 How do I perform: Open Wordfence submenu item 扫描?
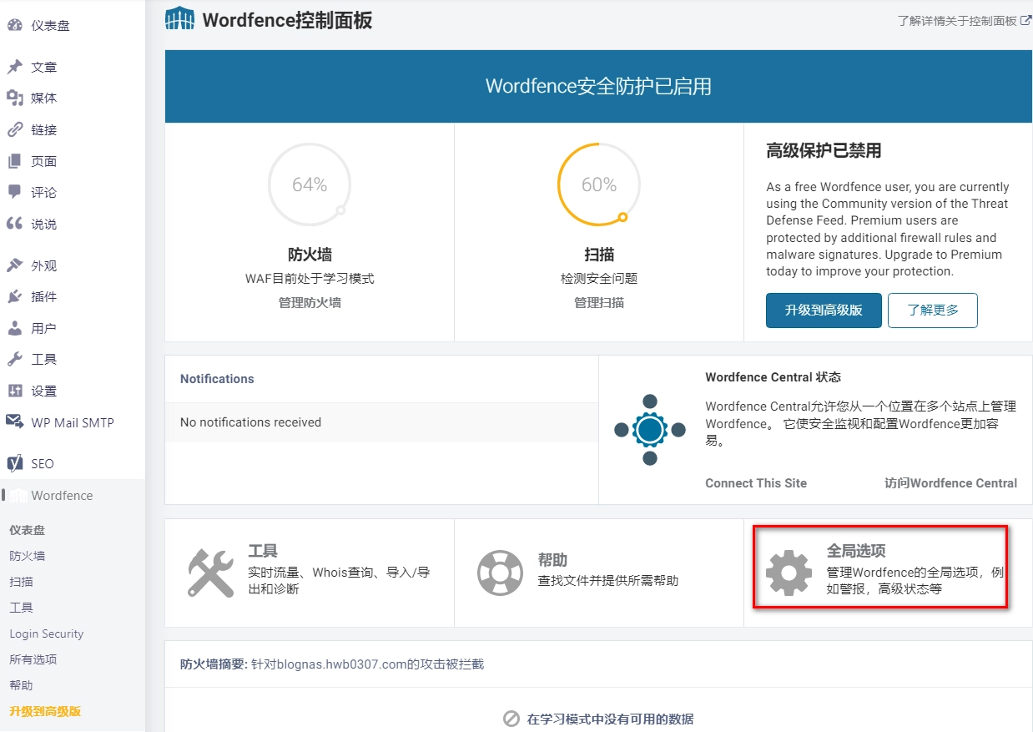[21, 582]
